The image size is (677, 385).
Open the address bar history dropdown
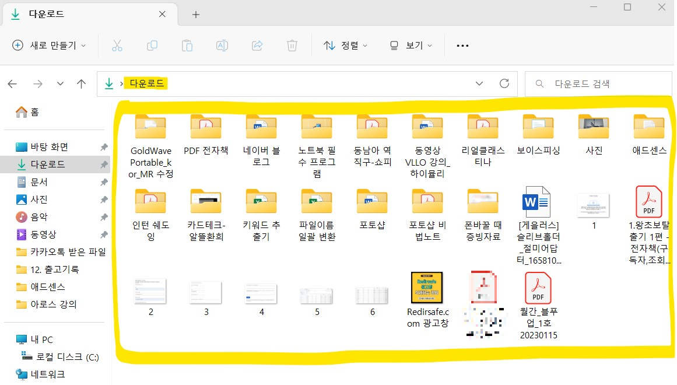coord(479,83)
